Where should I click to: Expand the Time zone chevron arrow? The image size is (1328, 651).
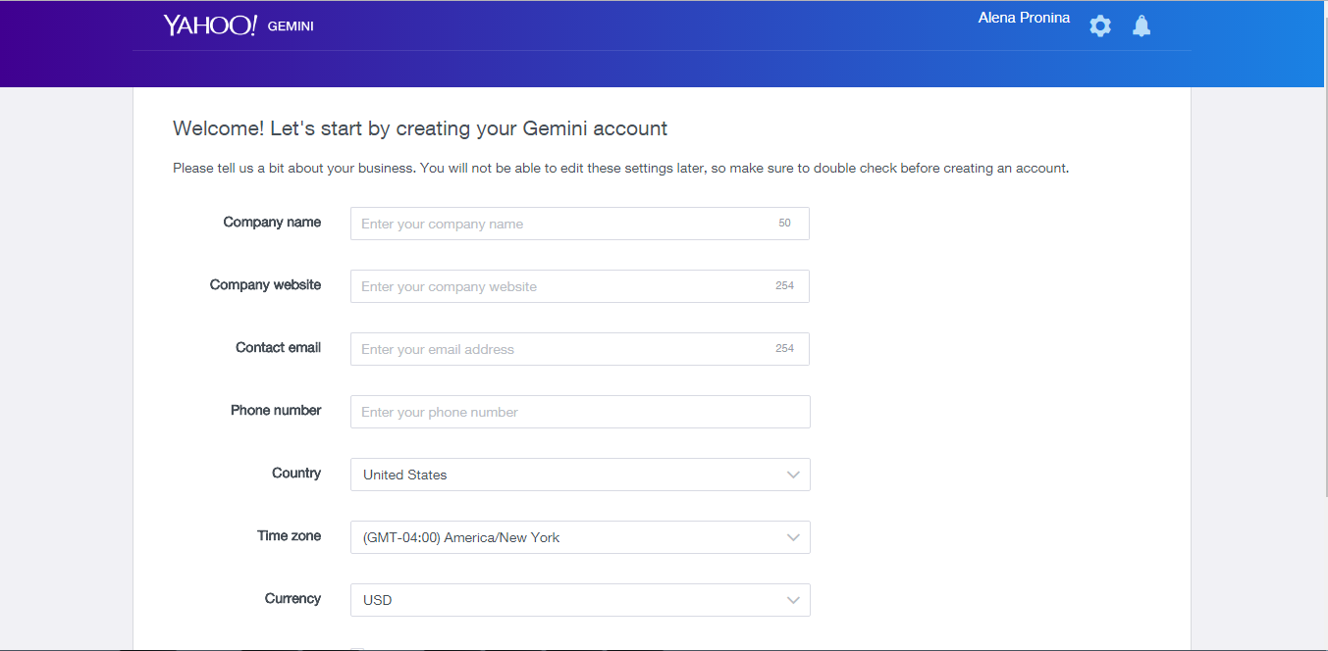coord(793,537)
